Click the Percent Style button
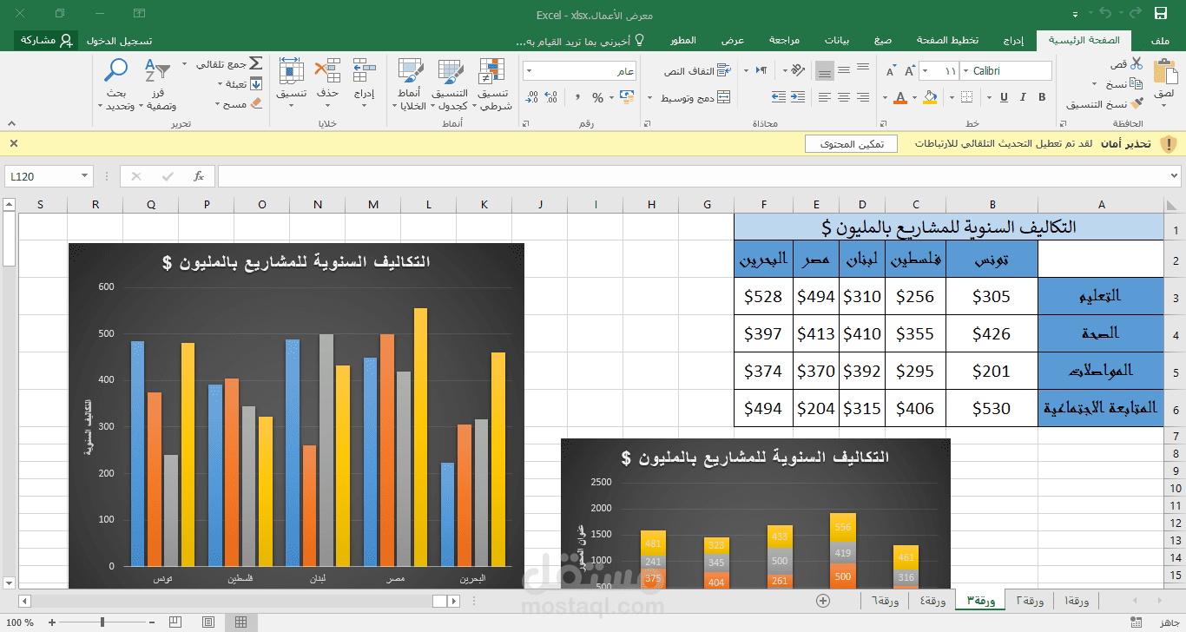 pyautogui.click(x=597, y=97)
